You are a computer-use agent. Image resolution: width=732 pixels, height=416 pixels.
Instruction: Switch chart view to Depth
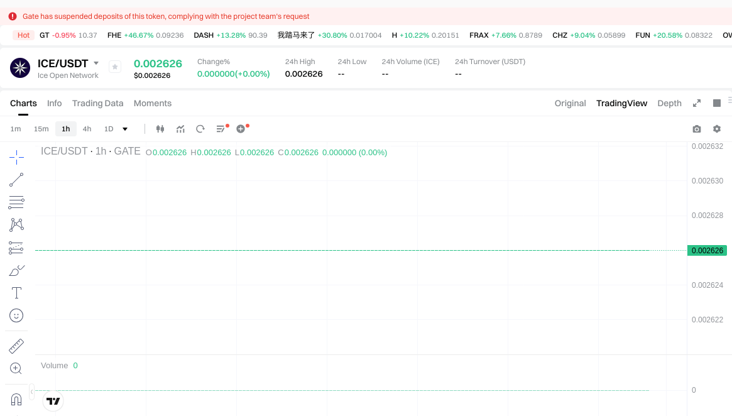(x=669, y=102)
